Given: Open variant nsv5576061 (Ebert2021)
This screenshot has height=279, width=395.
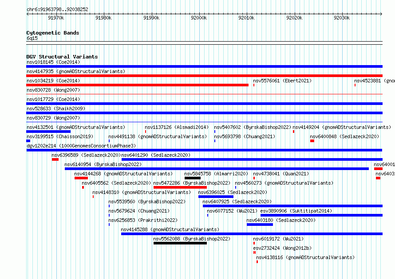Looking at the screenshot, I should pyautogui.click(x=282, y=81).
